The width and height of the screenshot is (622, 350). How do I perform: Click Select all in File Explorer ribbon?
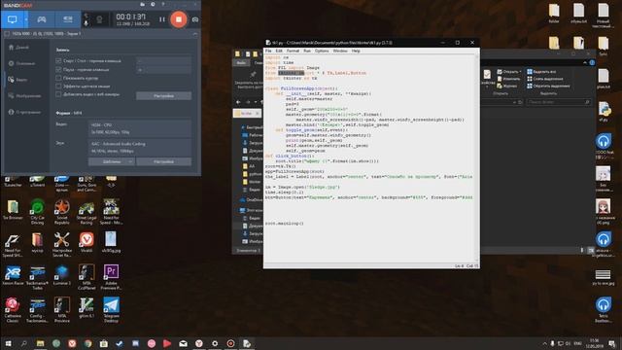(541, 72)
